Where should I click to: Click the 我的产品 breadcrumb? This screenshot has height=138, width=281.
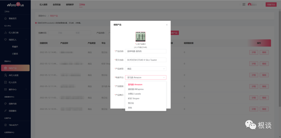(54, 16)
